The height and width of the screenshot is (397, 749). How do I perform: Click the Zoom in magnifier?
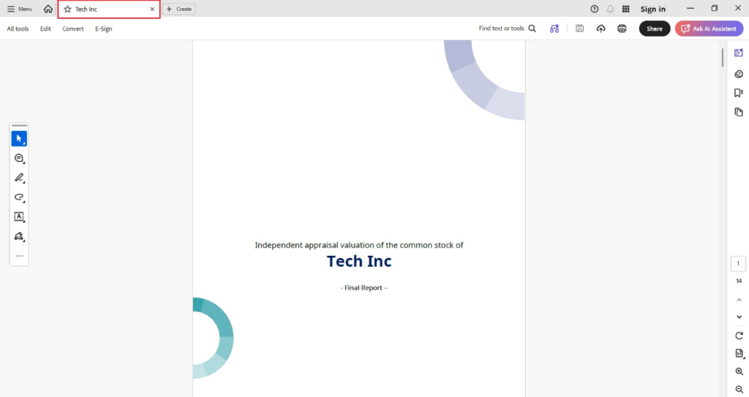tap(739, 371)
